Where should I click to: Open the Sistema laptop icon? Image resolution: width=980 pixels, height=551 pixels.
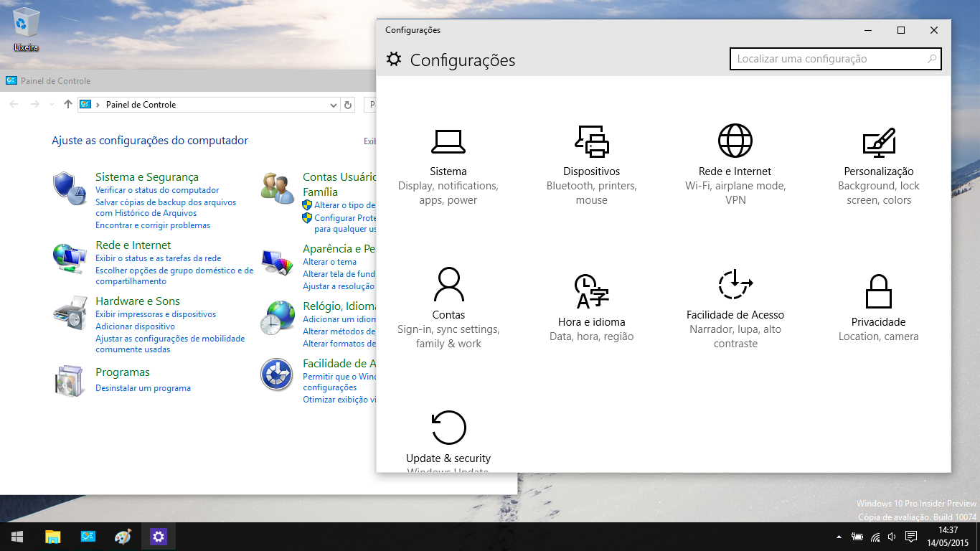coord(448,141)
